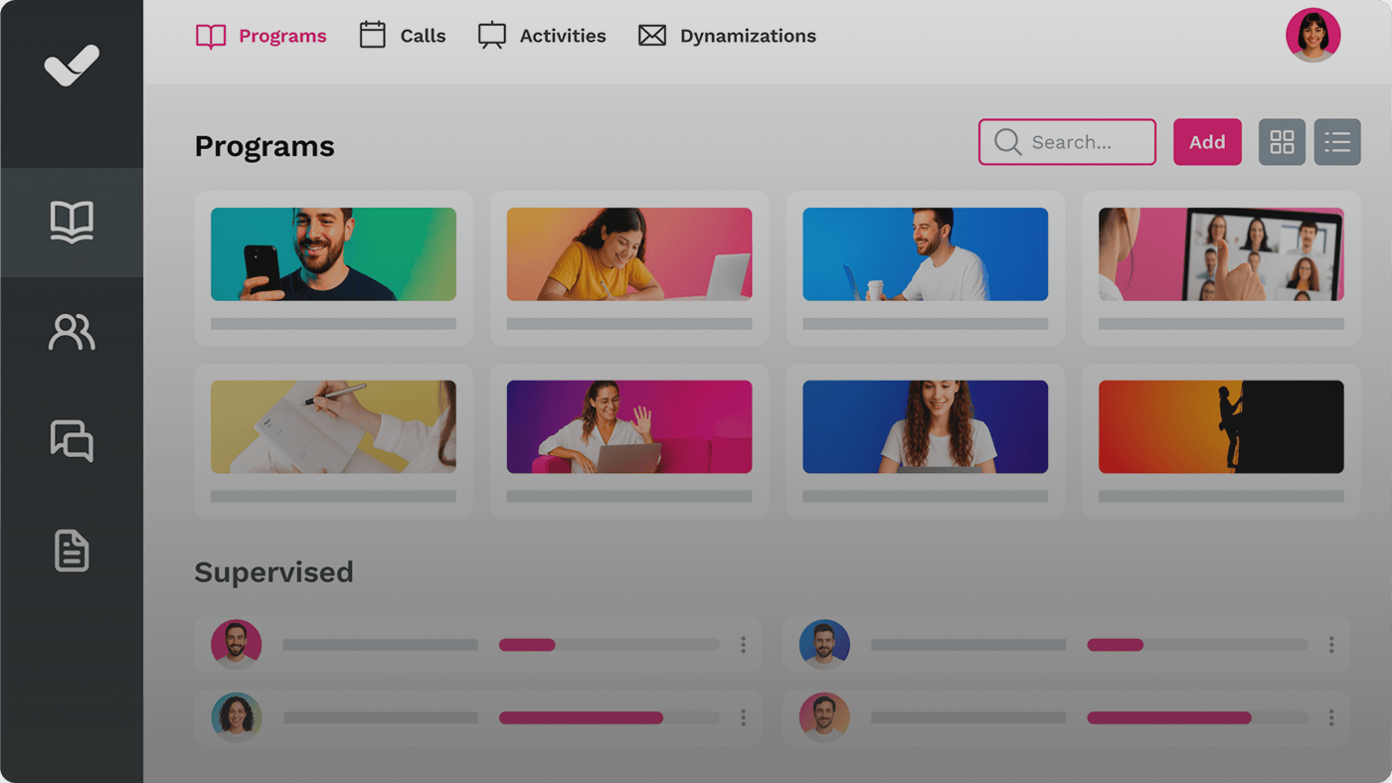1392x783 pixels.
Task: Open the users icon in left sidebar
Action: click(72, 332)
